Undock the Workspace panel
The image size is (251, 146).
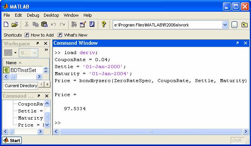(x=37, y=43)
